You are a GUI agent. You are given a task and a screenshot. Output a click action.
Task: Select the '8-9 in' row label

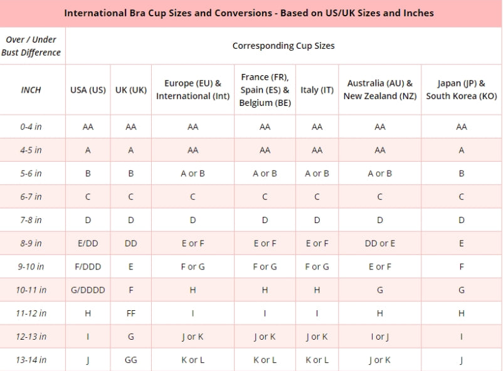31,243
